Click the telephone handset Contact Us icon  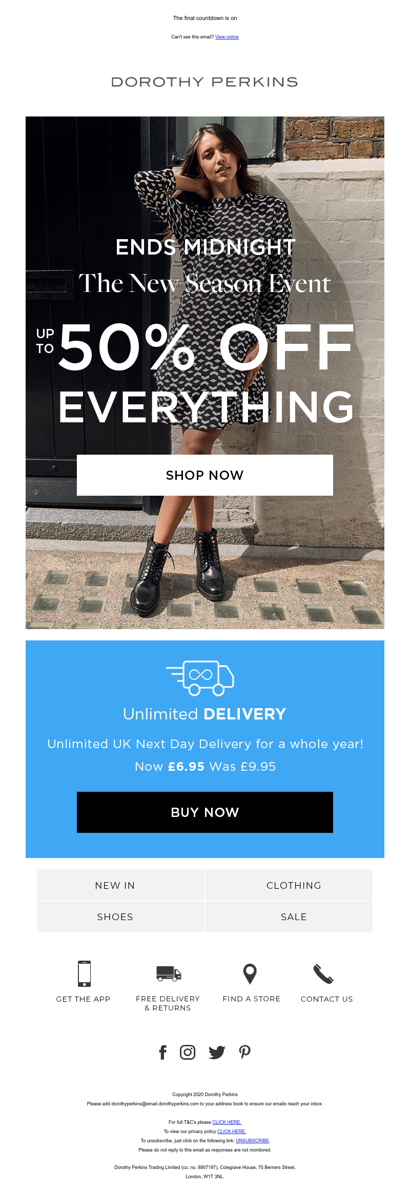click(323, 973)
